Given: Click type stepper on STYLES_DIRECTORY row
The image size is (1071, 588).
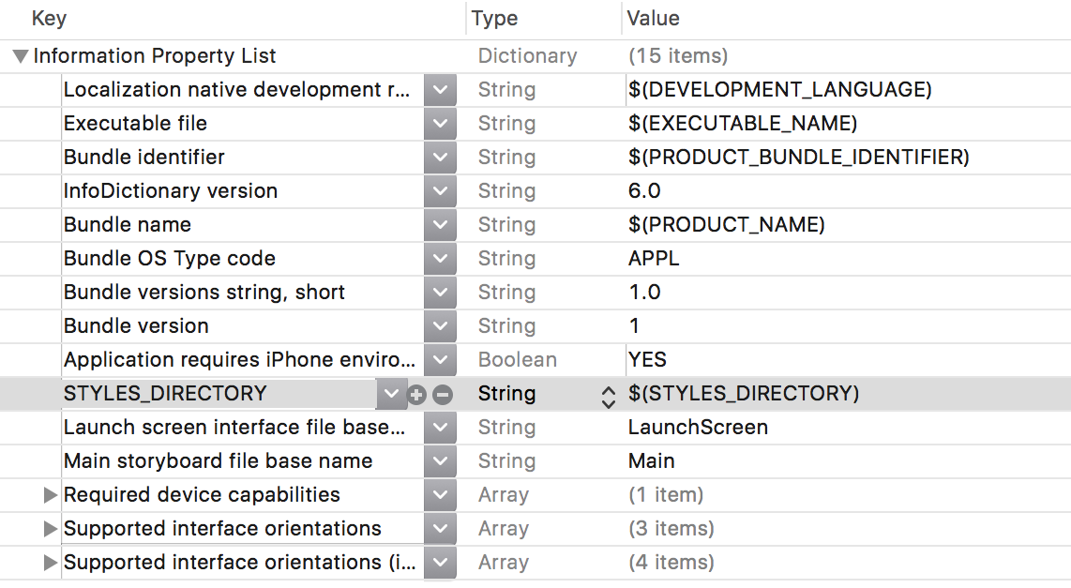Looking at the screenshot, I should 609,395.
